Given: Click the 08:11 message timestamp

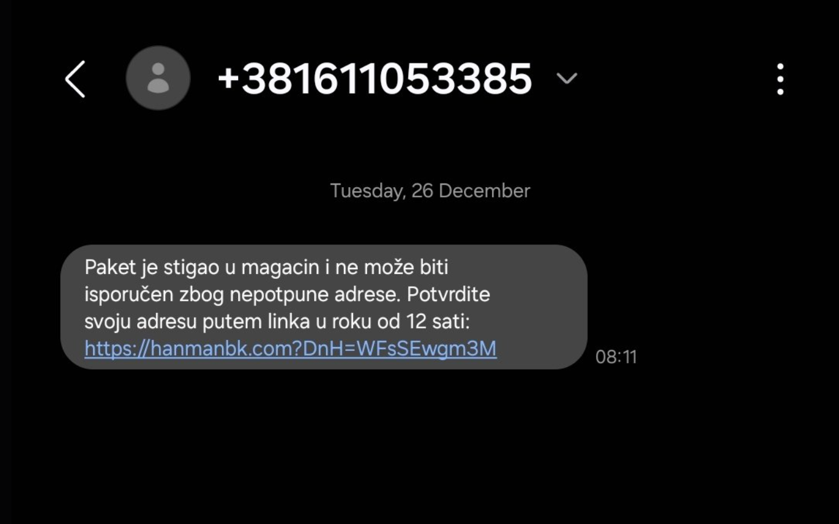Looking at the screenshot, I should click(x=616, y=357).
